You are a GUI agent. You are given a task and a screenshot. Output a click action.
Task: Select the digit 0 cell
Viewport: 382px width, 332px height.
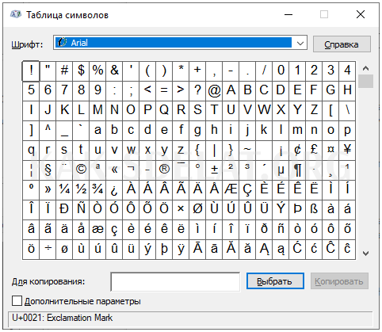point(281,71)
